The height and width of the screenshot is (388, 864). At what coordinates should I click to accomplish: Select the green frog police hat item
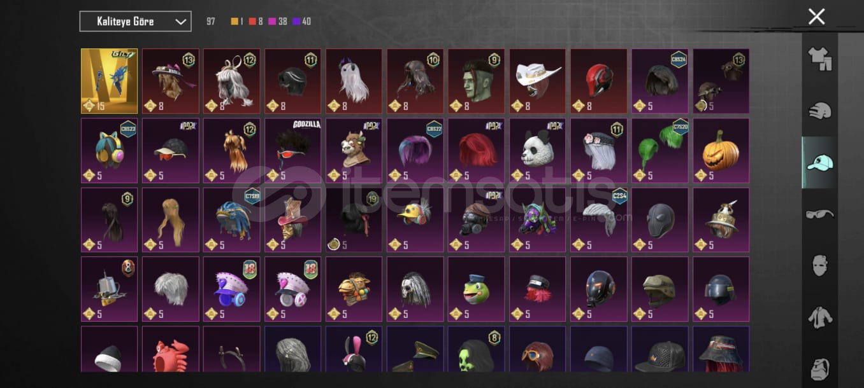(x=476, y=289)
